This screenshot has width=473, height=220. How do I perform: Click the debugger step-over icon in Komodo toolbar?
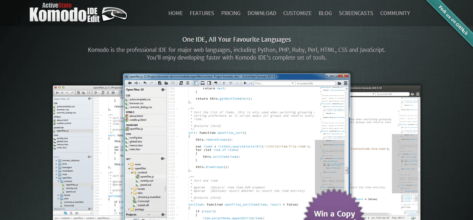coord(230,83)
